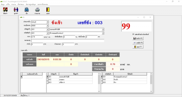
Task: Click the red weight display showing 99
Action: click(x=136, y=26)
